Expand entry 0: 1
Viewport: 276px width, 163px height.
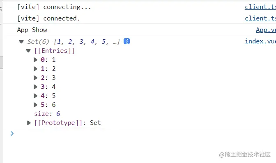[35, 60]
